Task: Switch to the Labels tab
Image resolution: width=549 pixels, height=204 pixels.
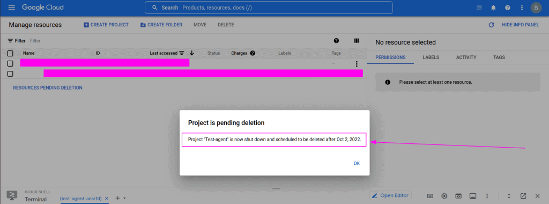Action: click(431, 57)
